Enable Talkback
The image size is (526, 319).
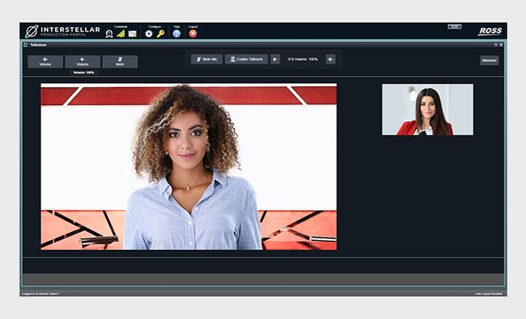coord(246,59)
